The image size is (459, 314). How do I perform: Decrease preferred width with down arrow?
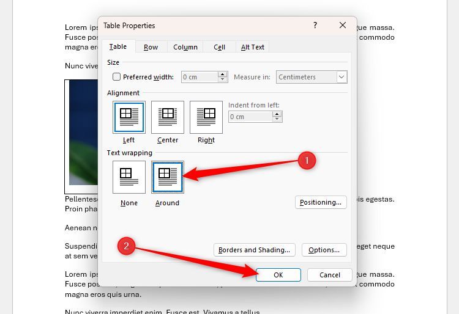(x=223, y=80)
